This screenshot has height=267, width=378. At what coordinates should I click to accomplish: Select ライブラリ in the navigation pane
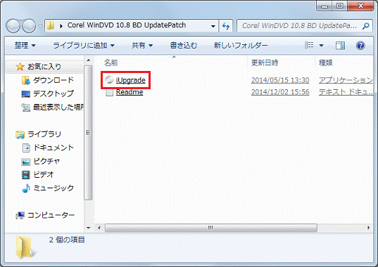pos(44,133)
